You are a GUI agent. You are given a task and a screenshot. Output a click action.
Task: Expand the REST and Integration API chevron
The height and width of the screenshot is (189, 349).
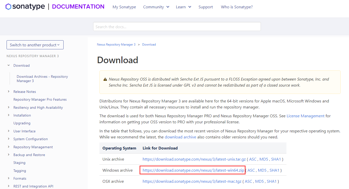[x=9, y=186]
